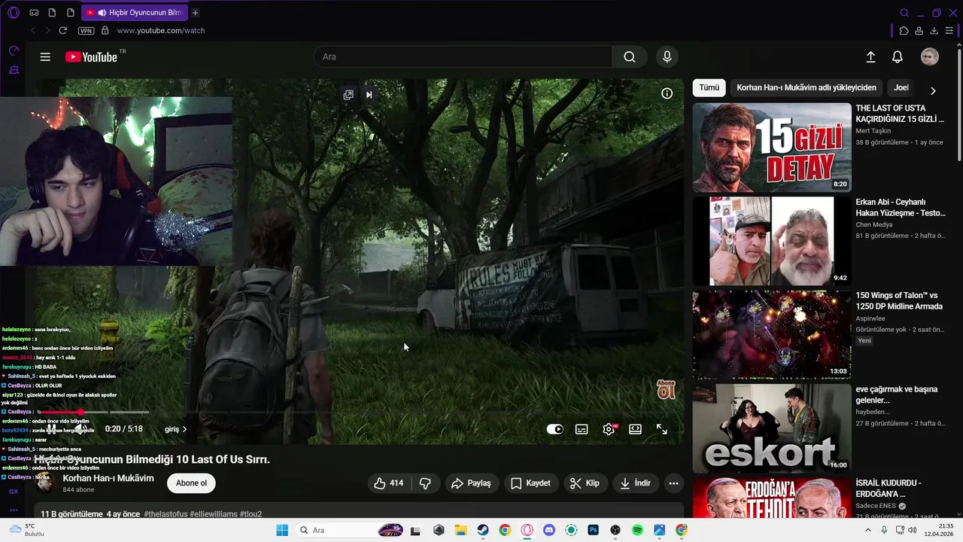The image size is (963, 542).
Task: Open the '150 Wings of Talon' video thumbnail
Action: click(772, 335)
